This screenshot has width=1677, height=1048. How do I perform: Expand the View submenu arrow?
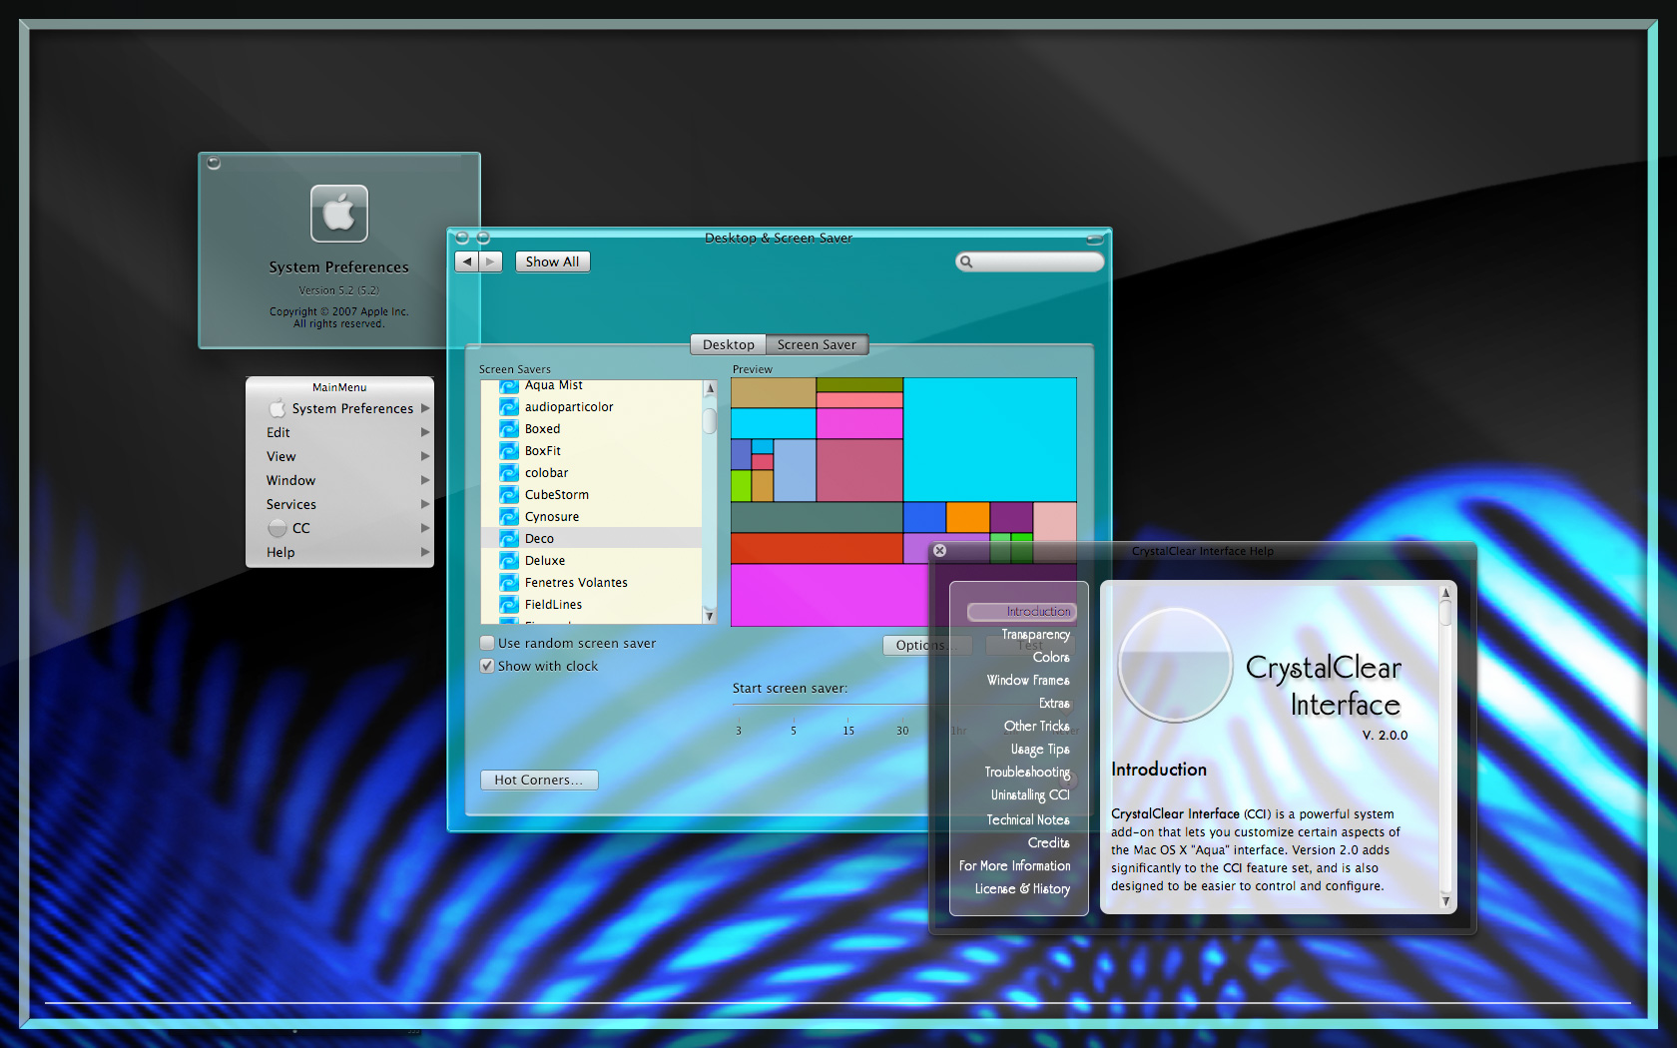(x=425, y=456)
